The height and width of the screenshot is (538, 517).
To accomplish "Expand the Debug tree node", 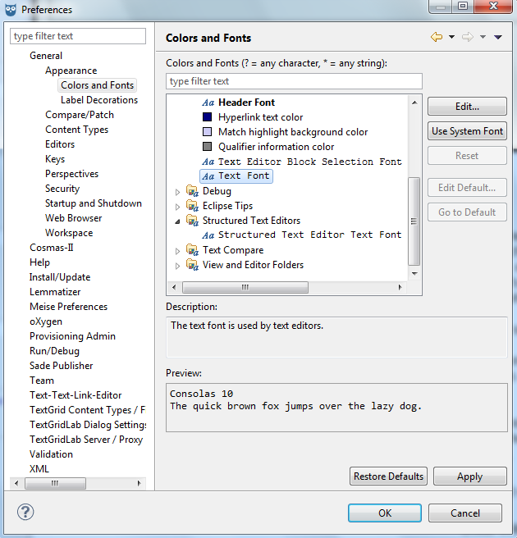I will pyautogui.click(x=178, y=192).
